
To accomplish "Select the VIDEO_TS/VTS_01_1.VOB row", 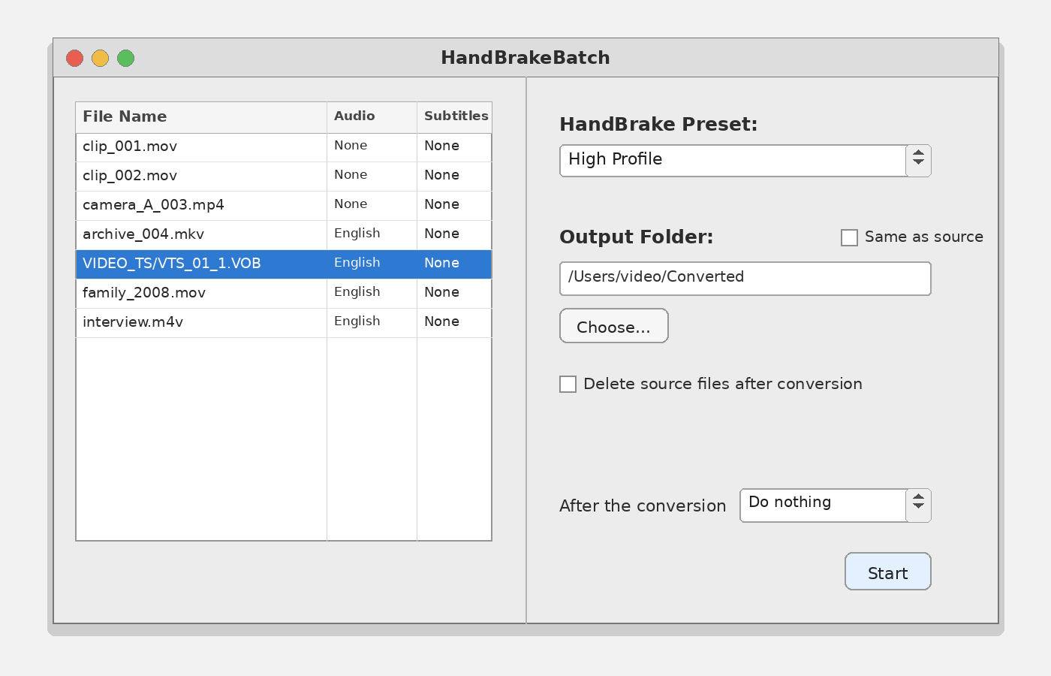I will [284, 264].
